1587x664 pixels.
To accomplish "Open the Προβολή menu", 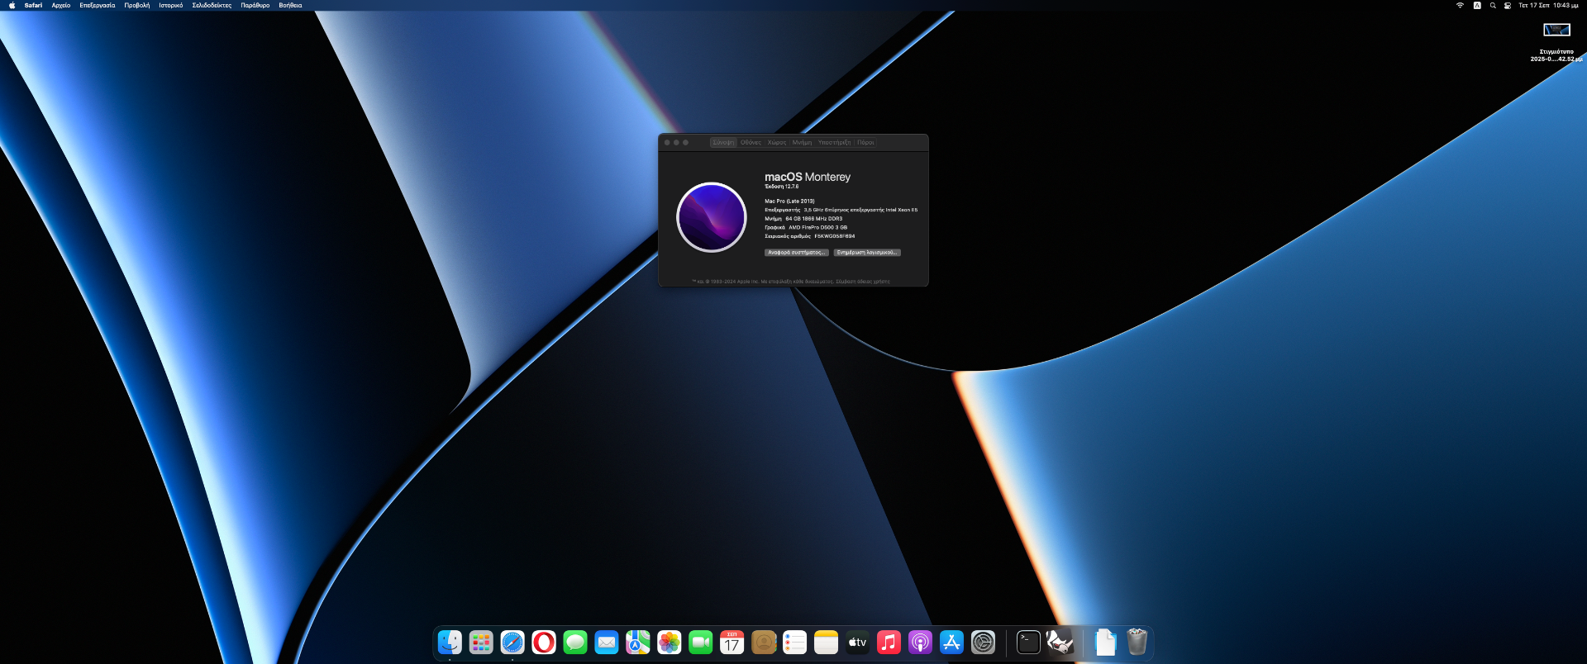I will pos(137,5).
